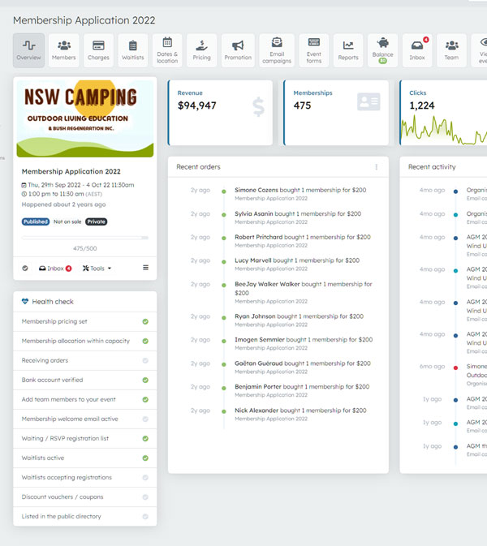Click the clock icon beside event time

(24, 194)
